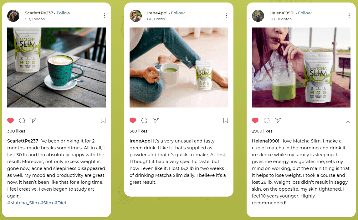Click comment bubble on IreneAppl's post
Image resolution: width=358 pixels, height=220 pixels.
144,120
